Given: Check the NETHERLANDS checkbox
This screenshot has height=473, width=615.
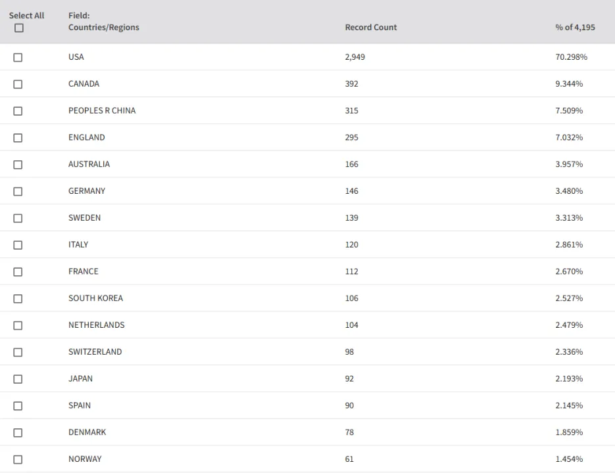Looking at the screenshot, I should click(18, 325).
